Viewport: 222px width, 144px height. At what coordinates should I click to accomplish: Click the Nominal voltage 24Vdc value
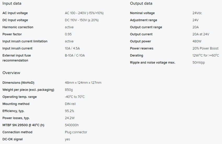point(197,13)
